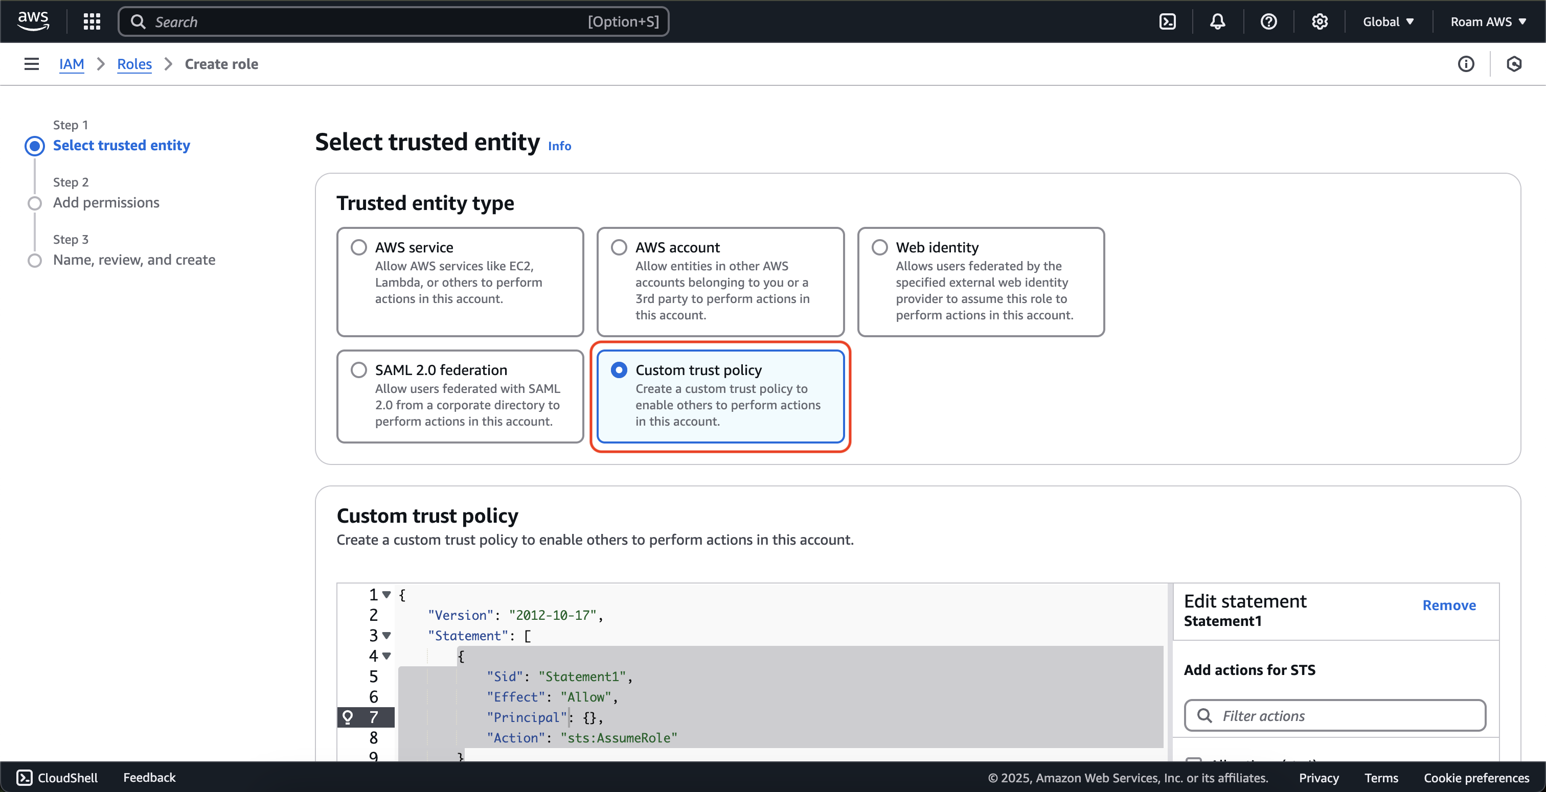
Task: Click the lightbulb hint icon on line 7
Action: (x=348, y=716)
